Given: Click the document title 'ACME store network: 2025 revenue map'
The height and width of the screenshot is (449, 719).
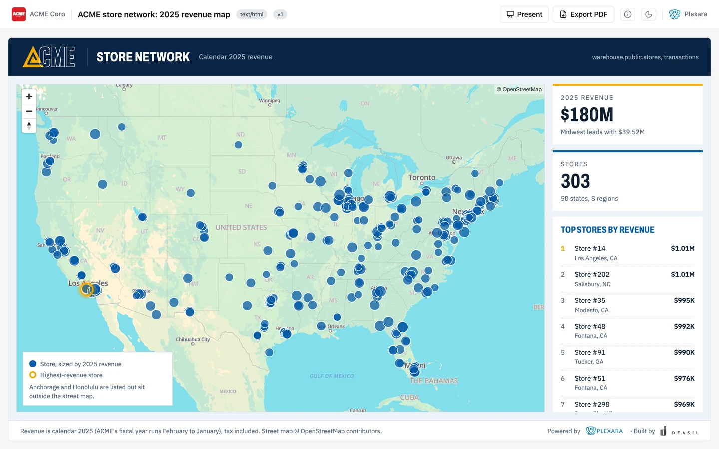Looking at the screenshot, I should [x=154, y=14].
